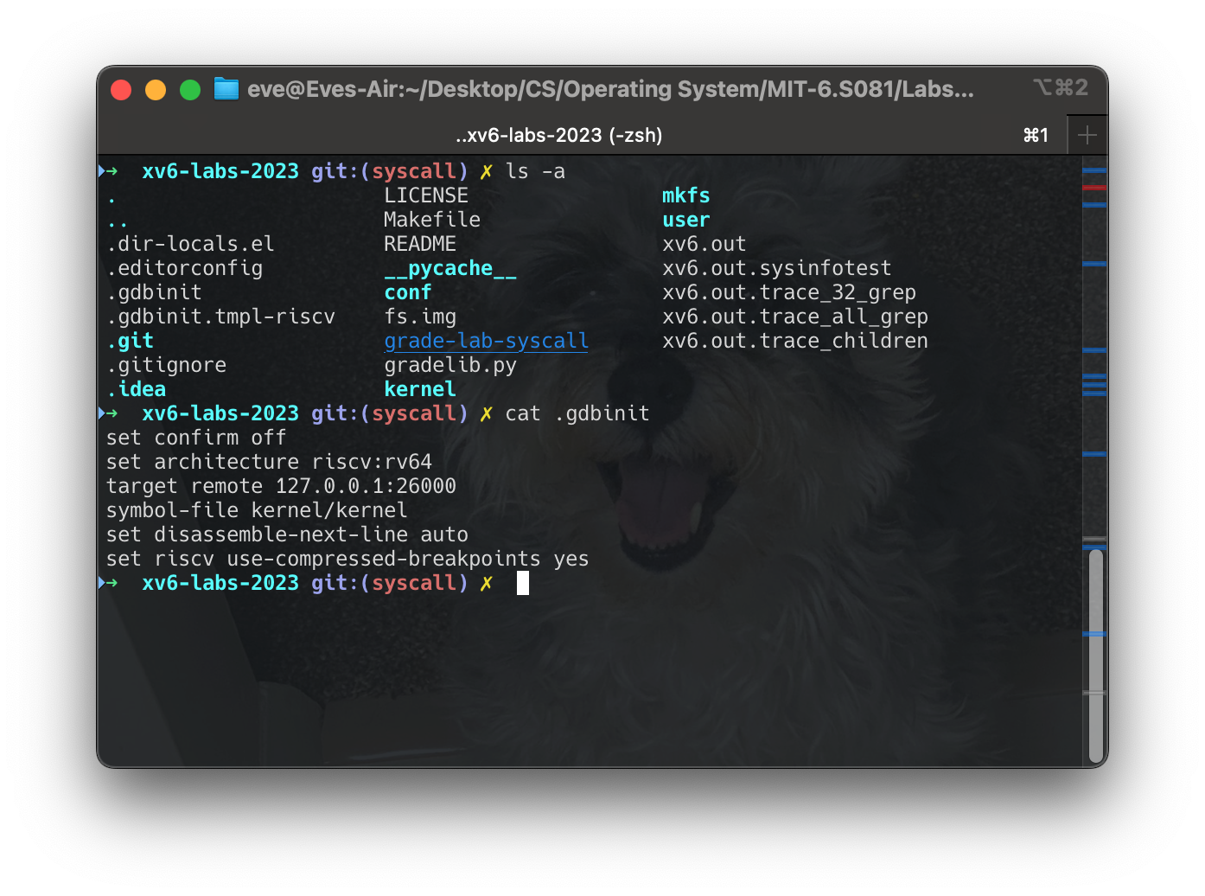Click the yellow ✗ git-dirty indicator
Screen dimensions: 1205x896
click(484, 583)
